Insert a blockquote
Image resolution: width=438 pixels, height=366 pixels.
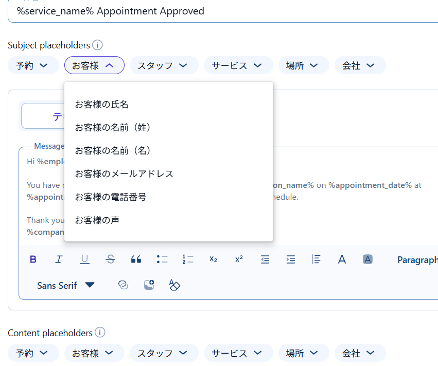136,259
